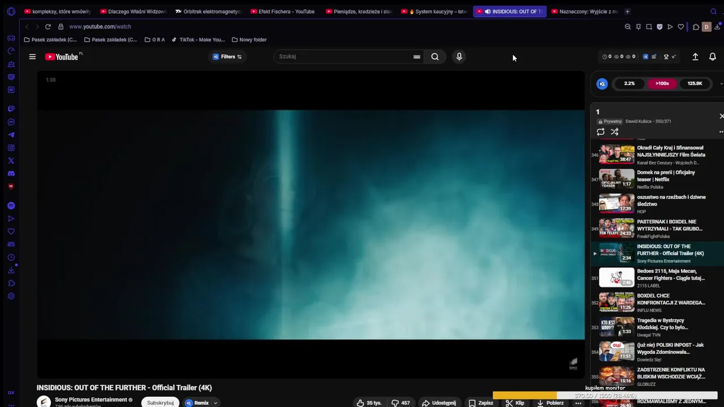This screenshot has width=724, height=407.
Task: Add page to bookmarks heart icon
Action: pos(681,27)
